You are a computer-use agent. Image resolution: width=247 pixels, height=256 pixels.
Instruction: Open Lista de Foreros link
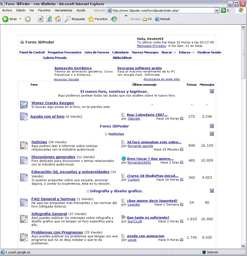(97, 52)
